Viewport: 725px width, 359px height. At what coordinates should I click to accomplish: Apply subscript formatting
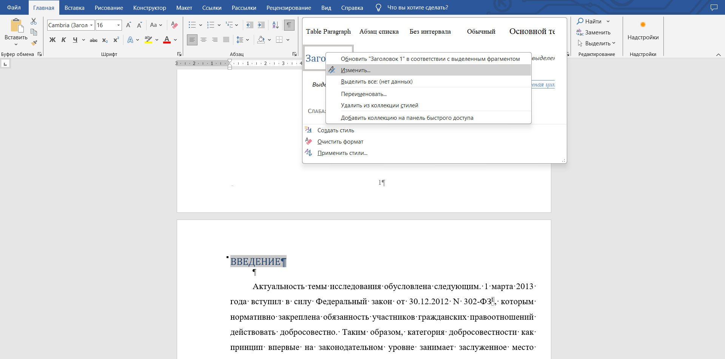105,40
